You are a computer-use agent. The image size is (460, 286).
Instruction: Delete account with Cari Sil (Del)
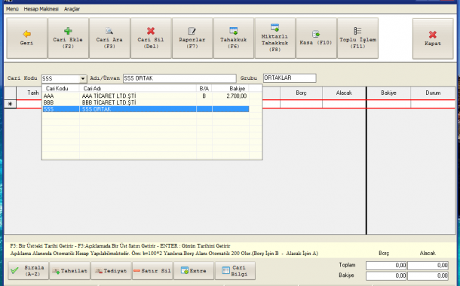tap(151, 38)
